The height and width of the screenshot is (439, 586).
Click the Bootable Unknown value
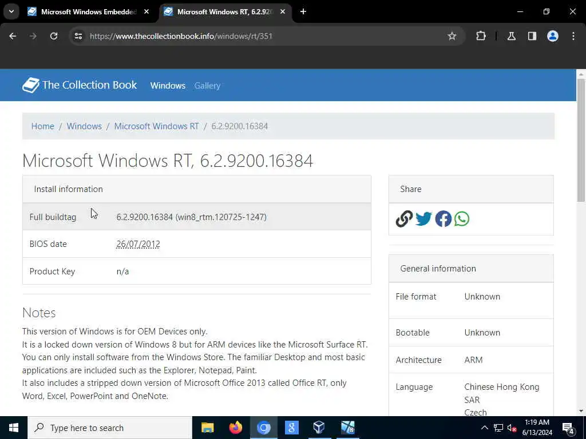tap(482, 333)
